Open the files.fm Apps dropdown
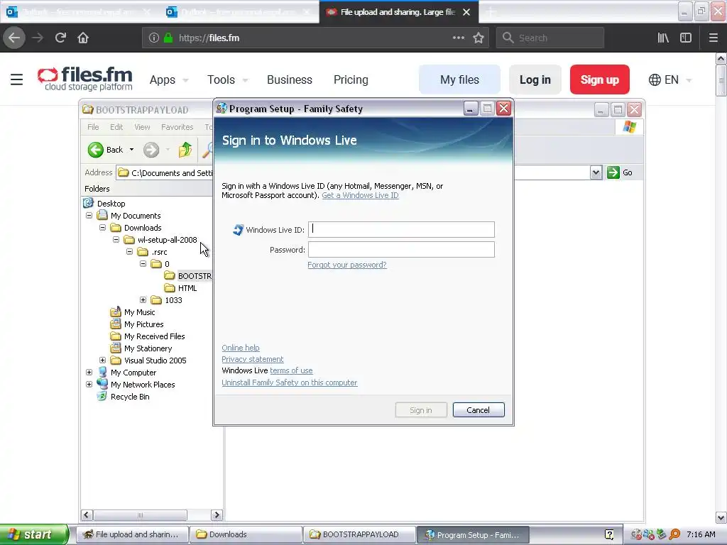 169,79
